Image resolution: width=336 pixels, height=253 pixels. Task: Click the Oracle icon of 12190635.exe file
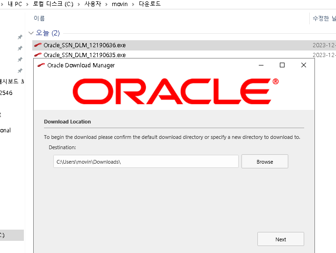coord(38,55)
